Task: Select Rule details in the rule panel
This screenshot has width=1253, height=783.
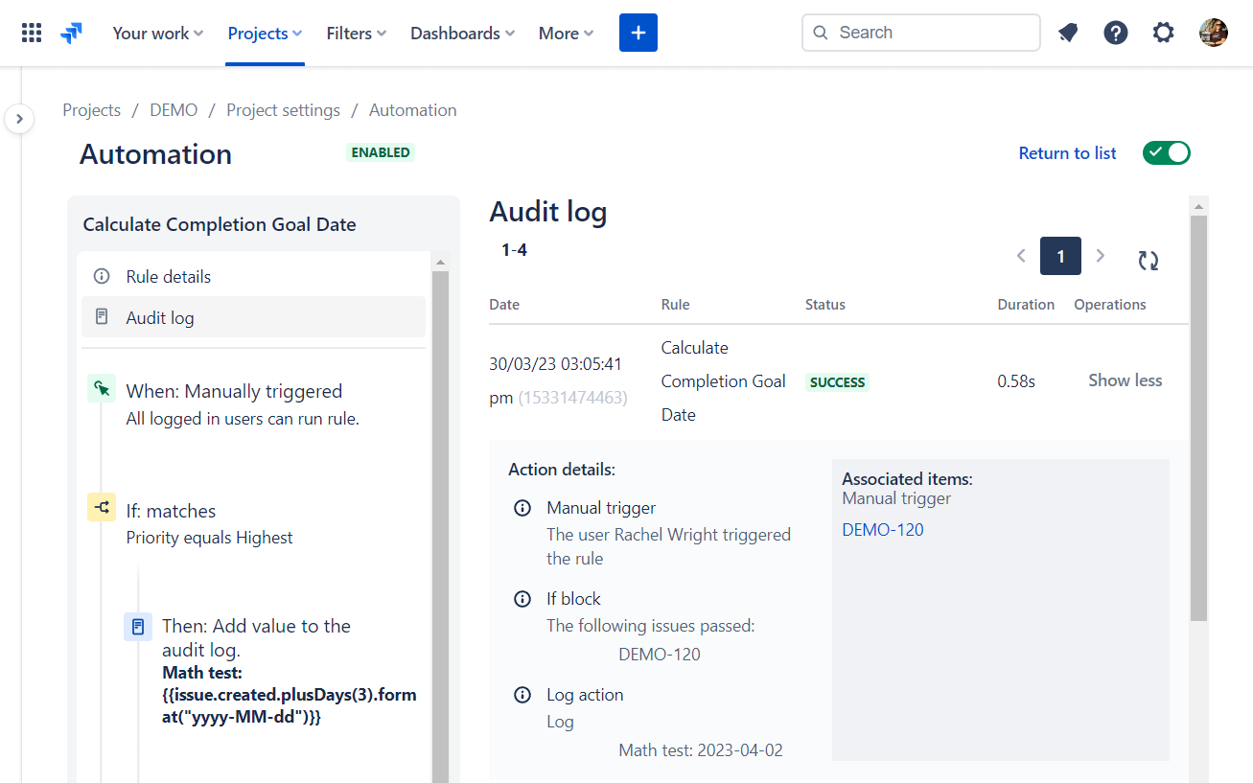Action: [x=169, y=277]
